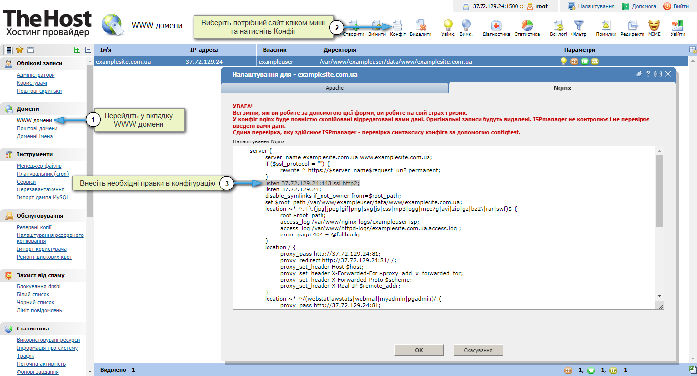Confirm the dialog with the OK button
This screenshot has height=376, width=697.
419,350
